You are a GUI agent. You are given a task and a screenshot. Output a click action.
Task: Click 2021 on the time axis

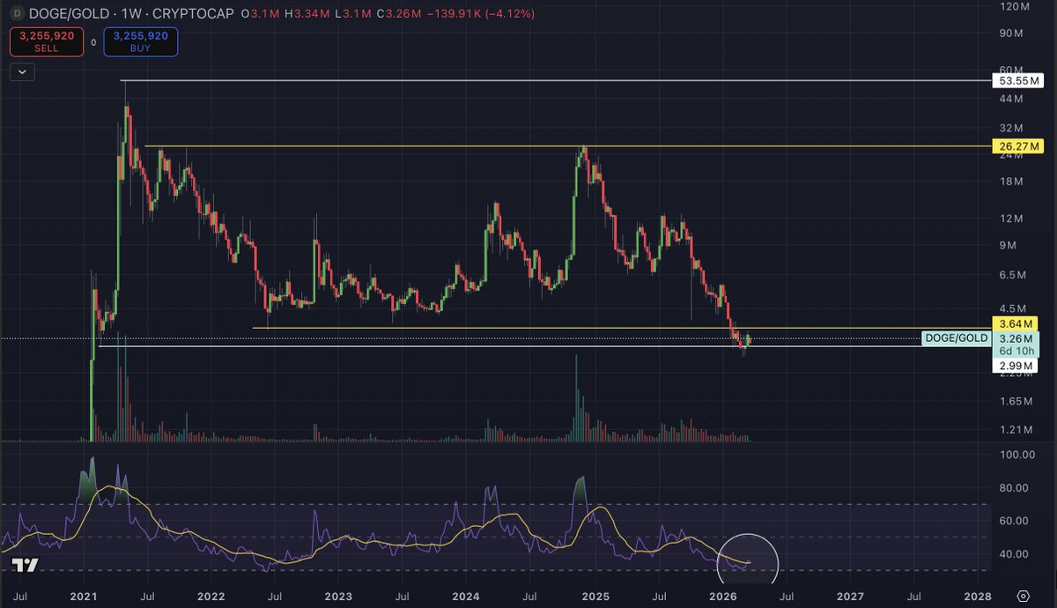point(84,597)
